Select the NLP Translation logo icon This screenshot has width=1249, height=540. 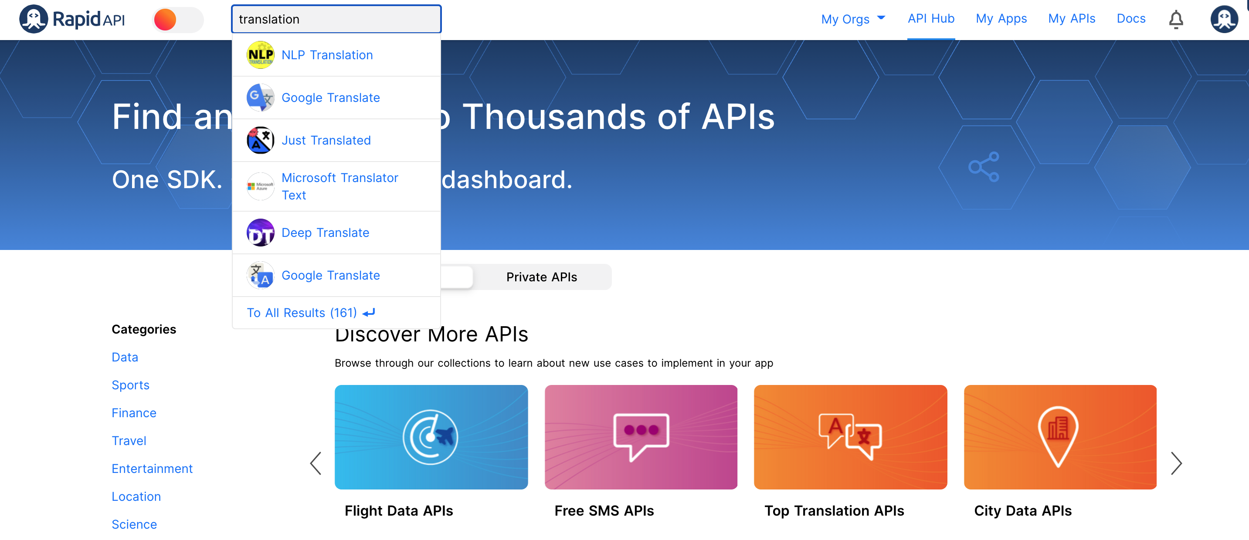click(260, 55)
